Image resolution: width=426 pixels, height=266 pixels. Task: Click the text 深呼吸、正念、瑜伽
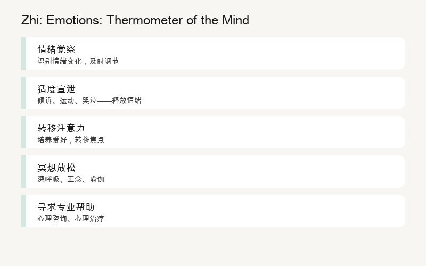pyautogui.click(x=71, y=179)
